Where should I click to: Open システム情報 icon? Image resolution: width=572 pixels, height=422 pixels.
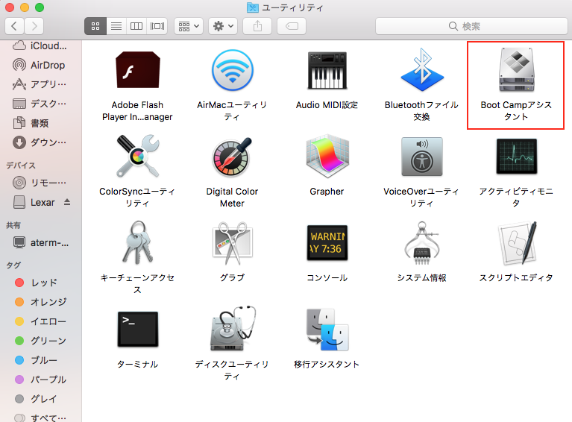point(421,242)
